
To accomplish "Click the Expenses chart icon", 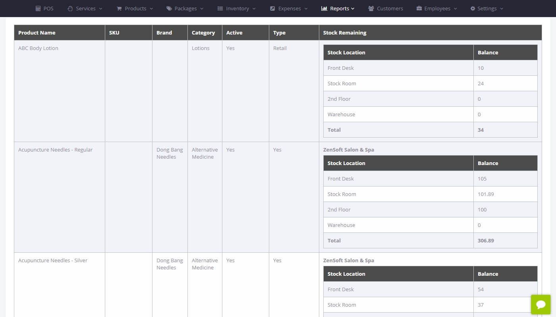I will click(x=272, y=8).
